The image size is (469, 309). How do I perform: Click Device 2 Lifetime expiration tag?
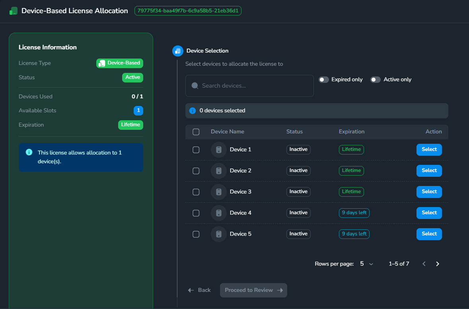click(351, 171)
